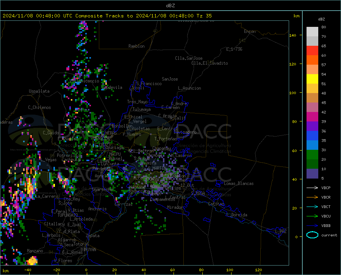Image resolution: width=341 pixels, height=275 pixels.
Task: Click the Chapanay label
Action: point(161,148)
